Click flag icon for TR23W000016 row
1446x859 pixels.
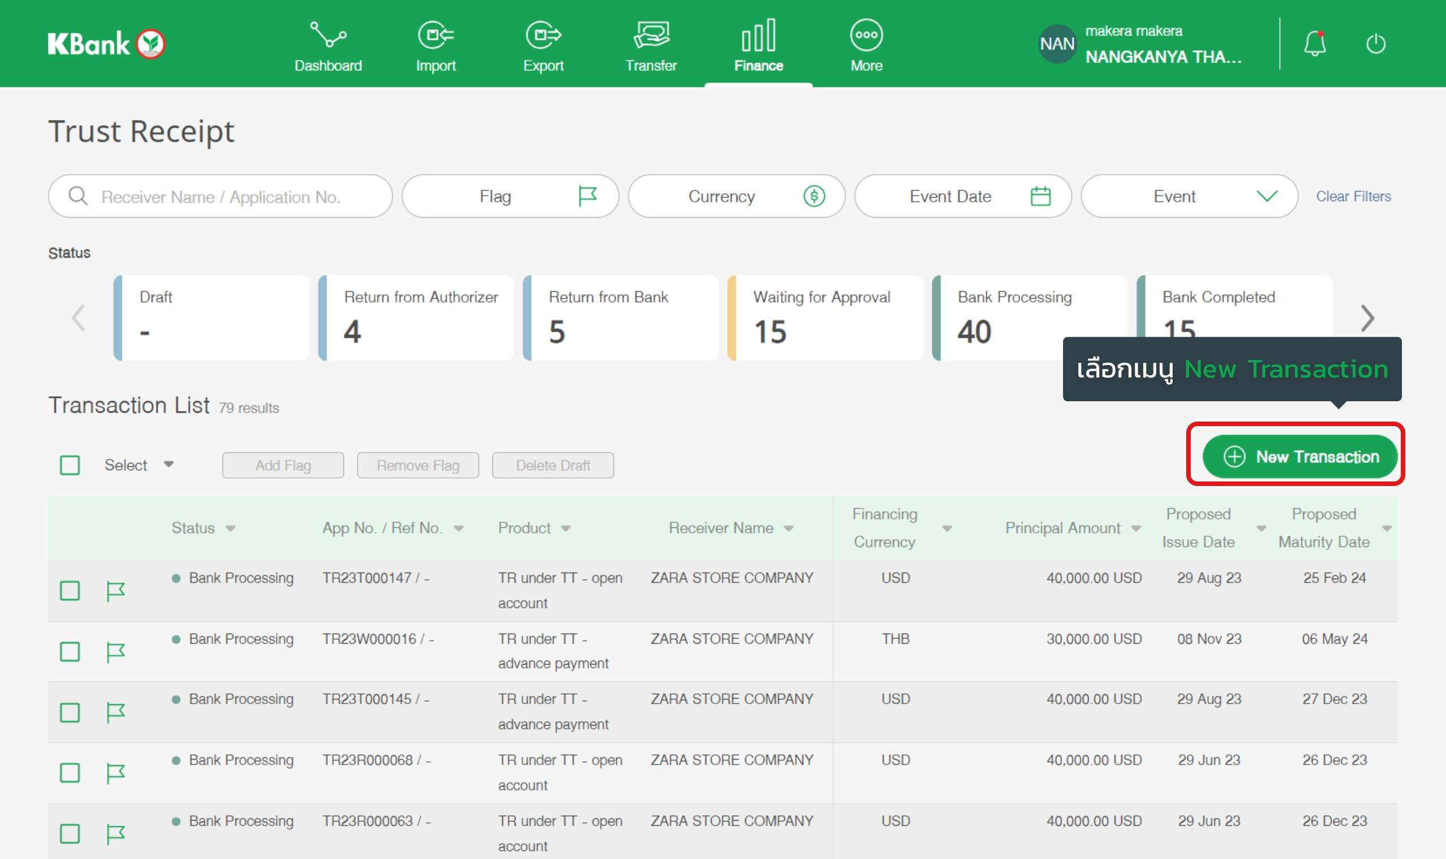point(116,652)
